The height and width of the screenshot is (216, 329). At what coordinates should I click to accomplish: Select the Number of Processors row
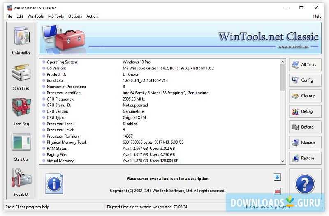coord(161,87)
